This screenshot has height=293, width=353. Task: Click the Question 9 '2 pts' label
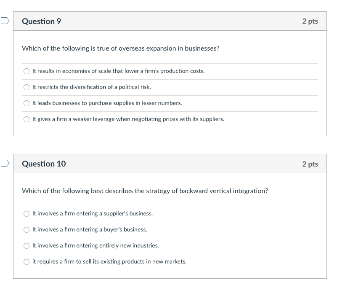310,21
